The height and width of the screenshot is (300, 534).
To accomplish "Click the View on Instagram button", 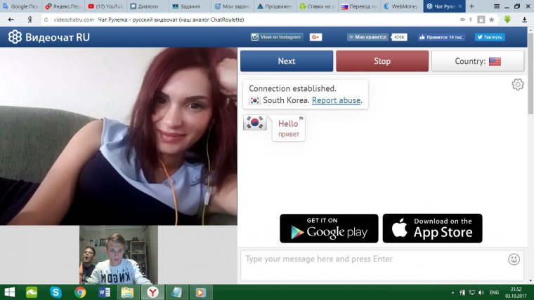I will coord(275,37).
